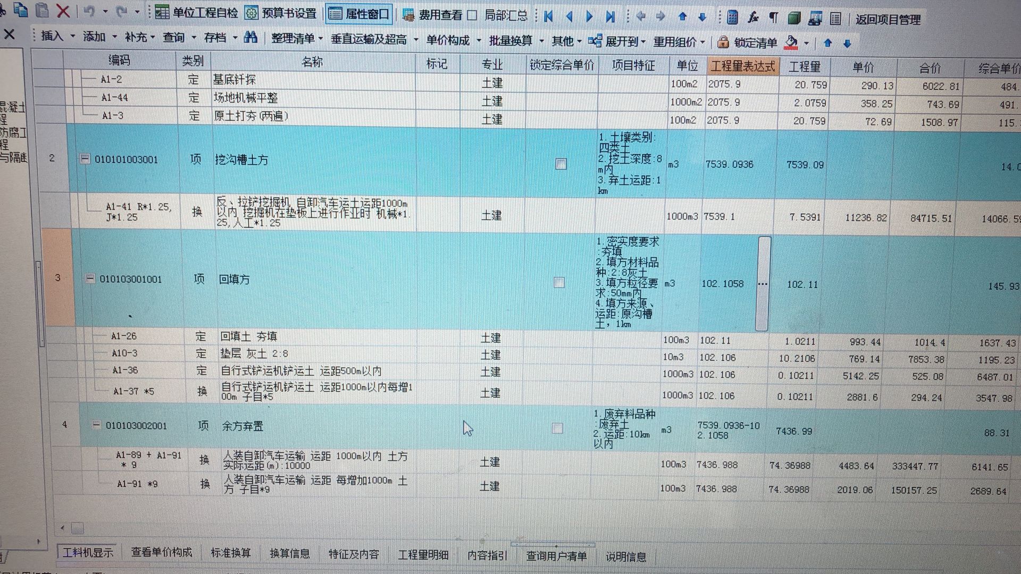Collapse item 010101003001 tree node
Image resolution: width=1021 pixels, height=574 pixels.
click(x=85, y=158)
